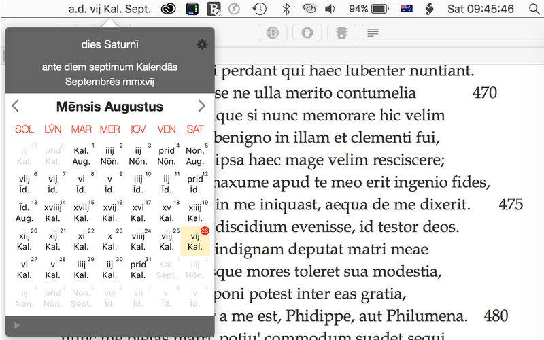
Task: Click the text lines reader toolbar button
Action: 373,33
